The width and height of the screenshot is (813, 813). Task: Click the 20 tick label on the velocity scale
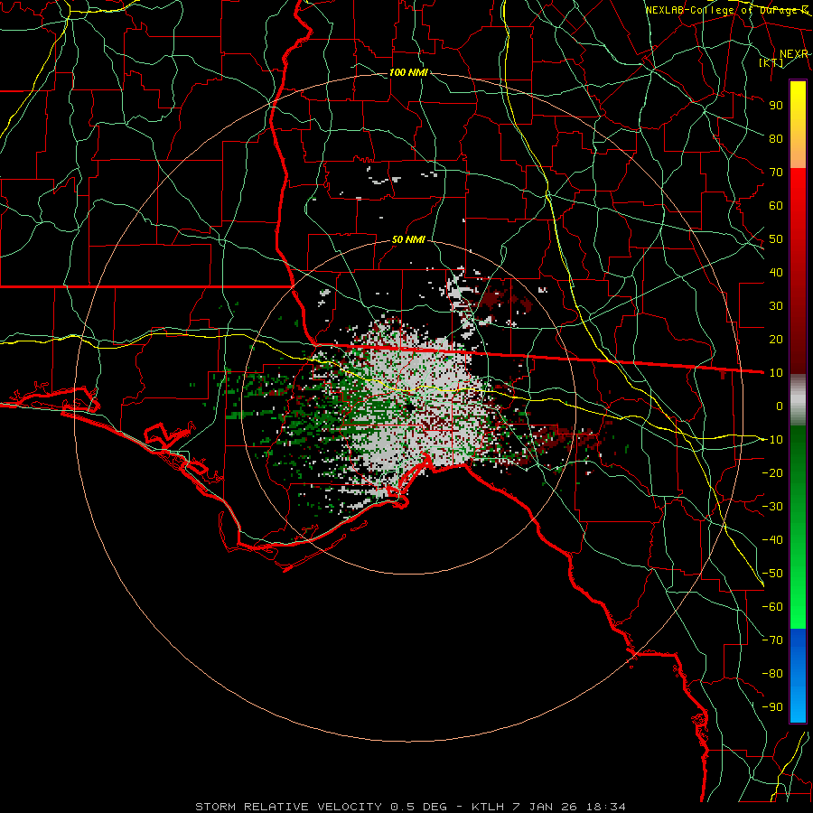[x=776, y=340]
